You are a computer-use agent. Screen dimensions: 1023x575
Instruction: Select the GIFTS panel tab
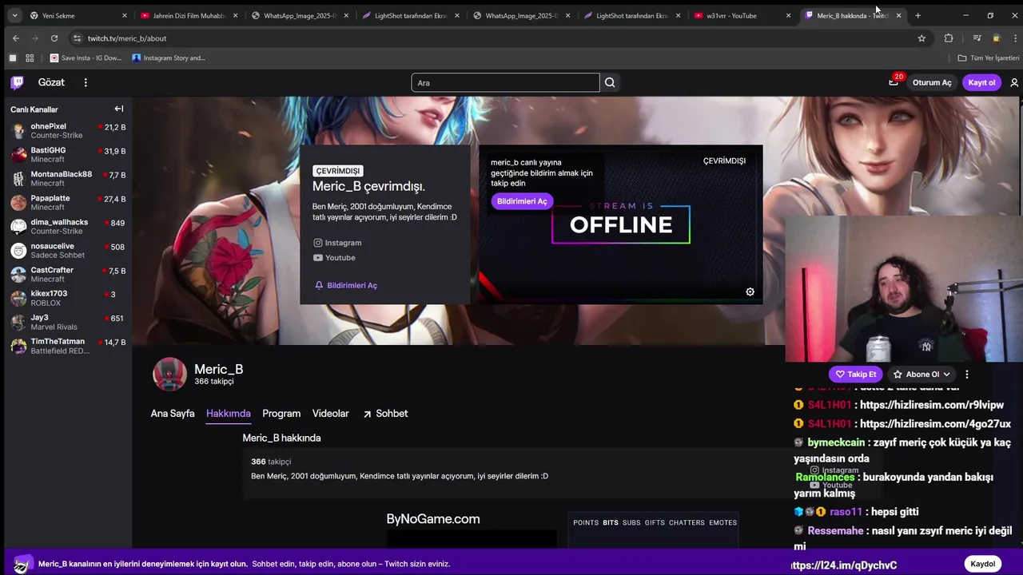[x=655, y=523]
